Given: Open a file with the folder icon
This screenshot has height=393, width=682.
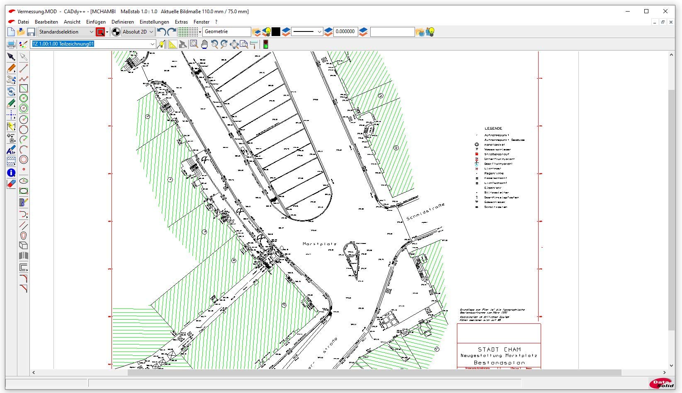Looking at the screenshot, I should pyautogui.click(x=21, y=32).
